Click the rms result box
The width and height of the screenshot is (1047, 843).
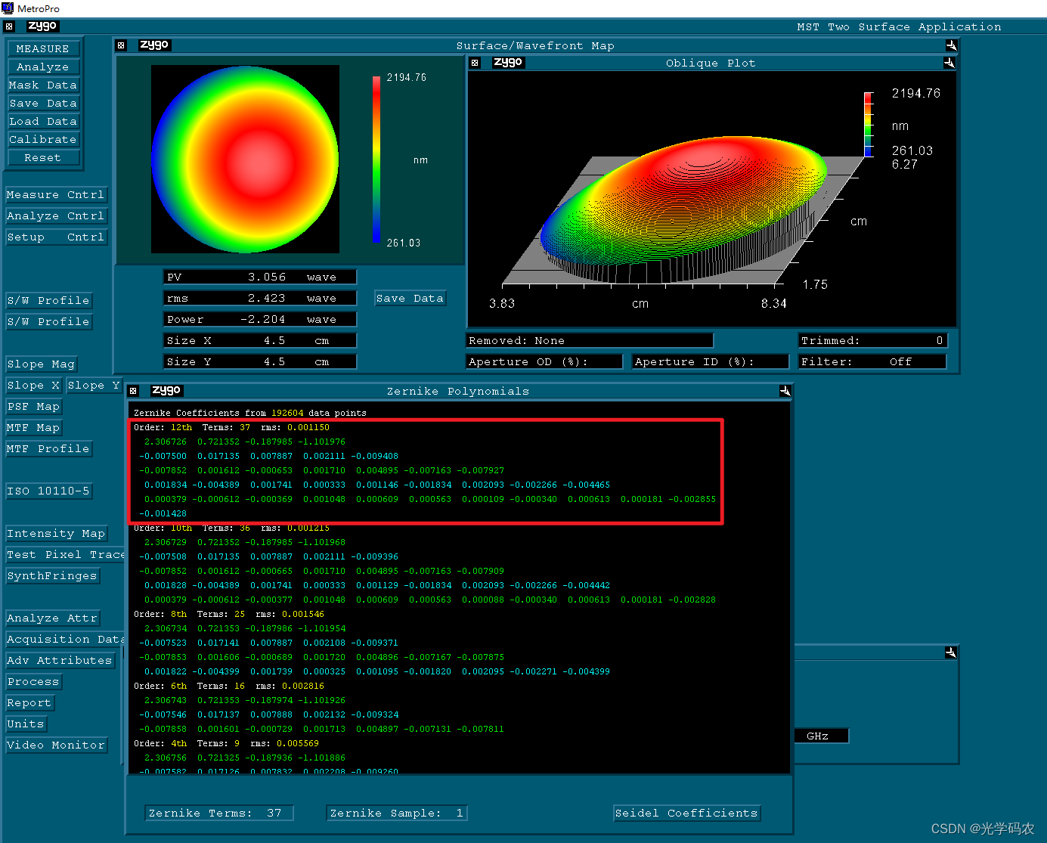(x=260, y=299)
